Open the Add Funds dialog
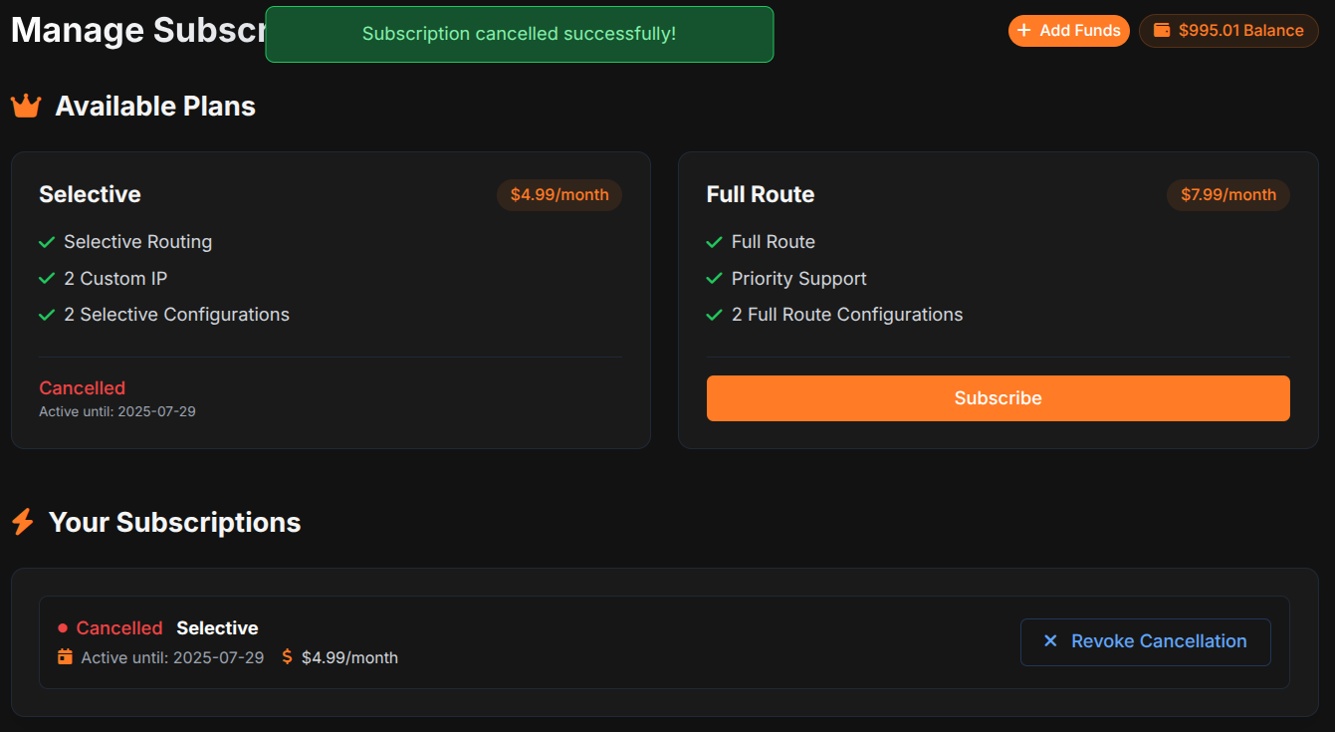Image resolution: width=1335 pixels, height=732 pixels. [1069, 31]
